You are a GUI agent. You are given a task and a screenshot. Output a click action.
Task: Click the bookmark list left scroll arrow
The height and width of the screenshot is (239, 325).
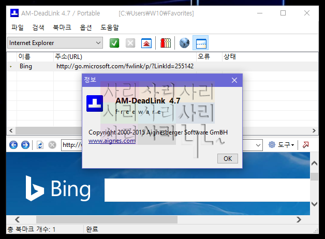coord(11,131)
